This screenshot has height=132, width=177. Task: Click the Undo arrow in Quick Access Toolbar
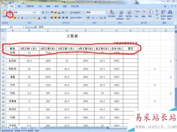pyautogui.click(x=13, y=2)
